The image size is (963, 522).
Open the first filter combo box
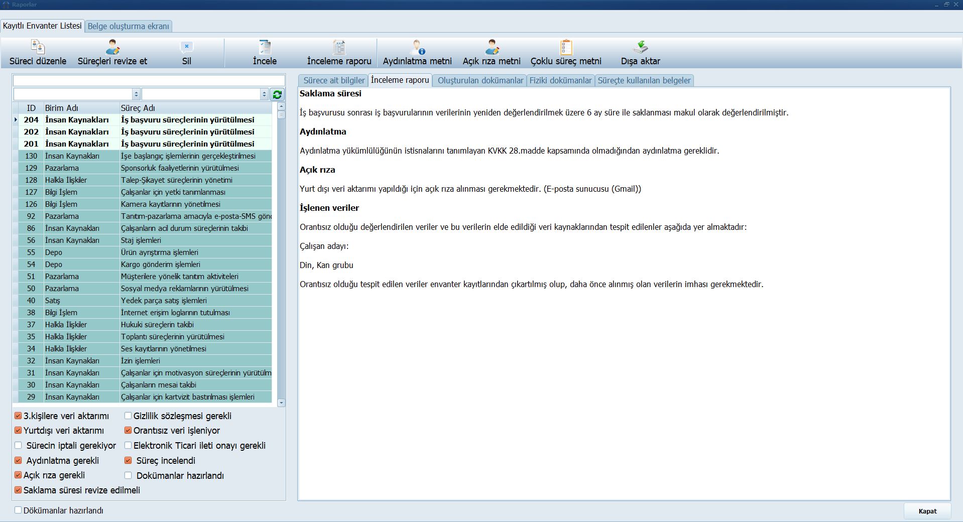tap(76, 94)
